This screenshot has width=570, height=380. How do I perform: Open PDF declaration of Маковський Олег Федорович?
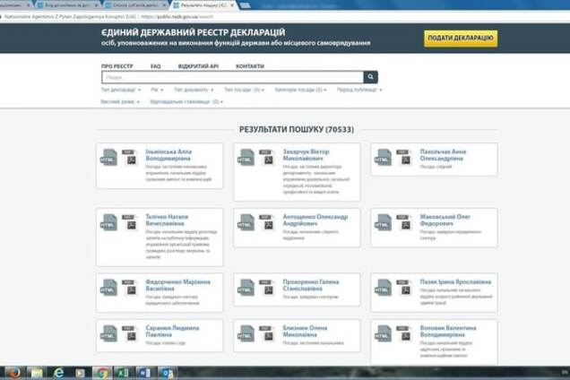pos(403,221)
